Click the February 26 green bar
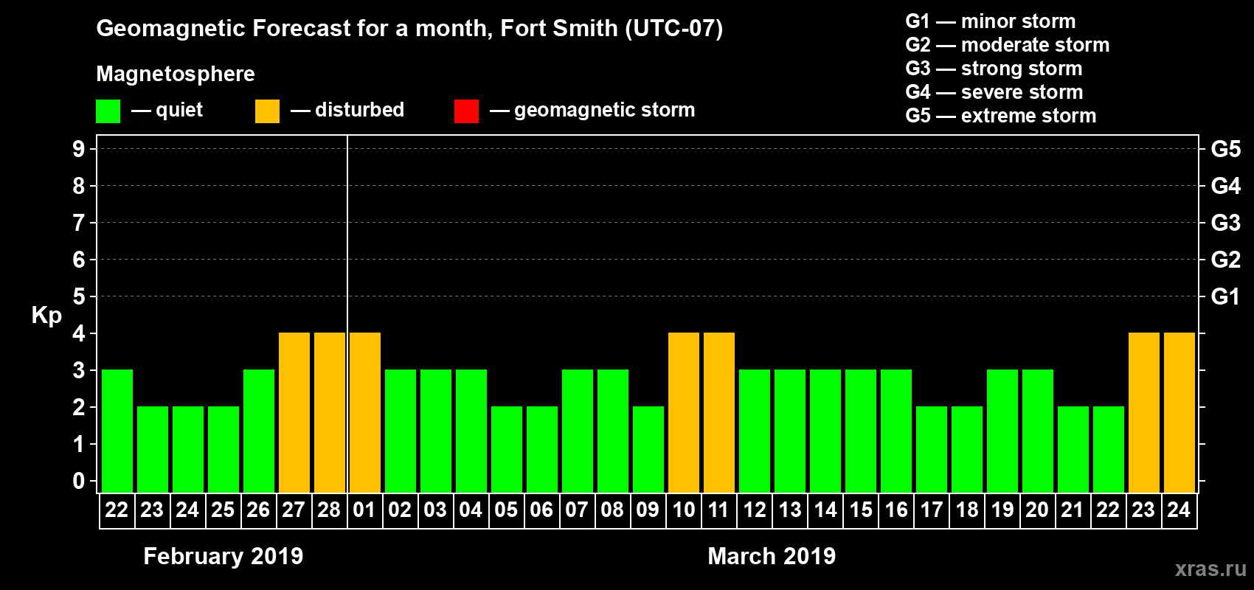The height and width of the screenshot is (590, 1254). (x=259, y=431)
